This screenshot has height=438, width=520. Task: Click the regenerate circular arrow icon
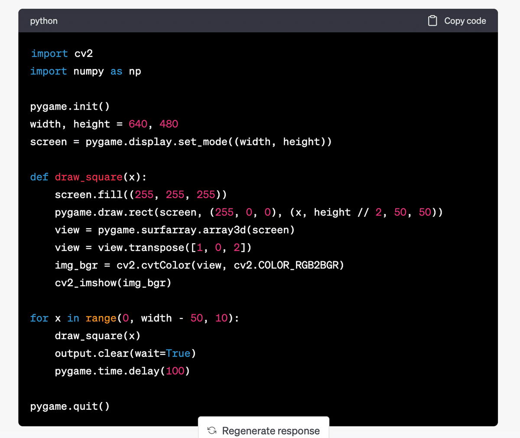pyautogui.click(x=211, y=431)
